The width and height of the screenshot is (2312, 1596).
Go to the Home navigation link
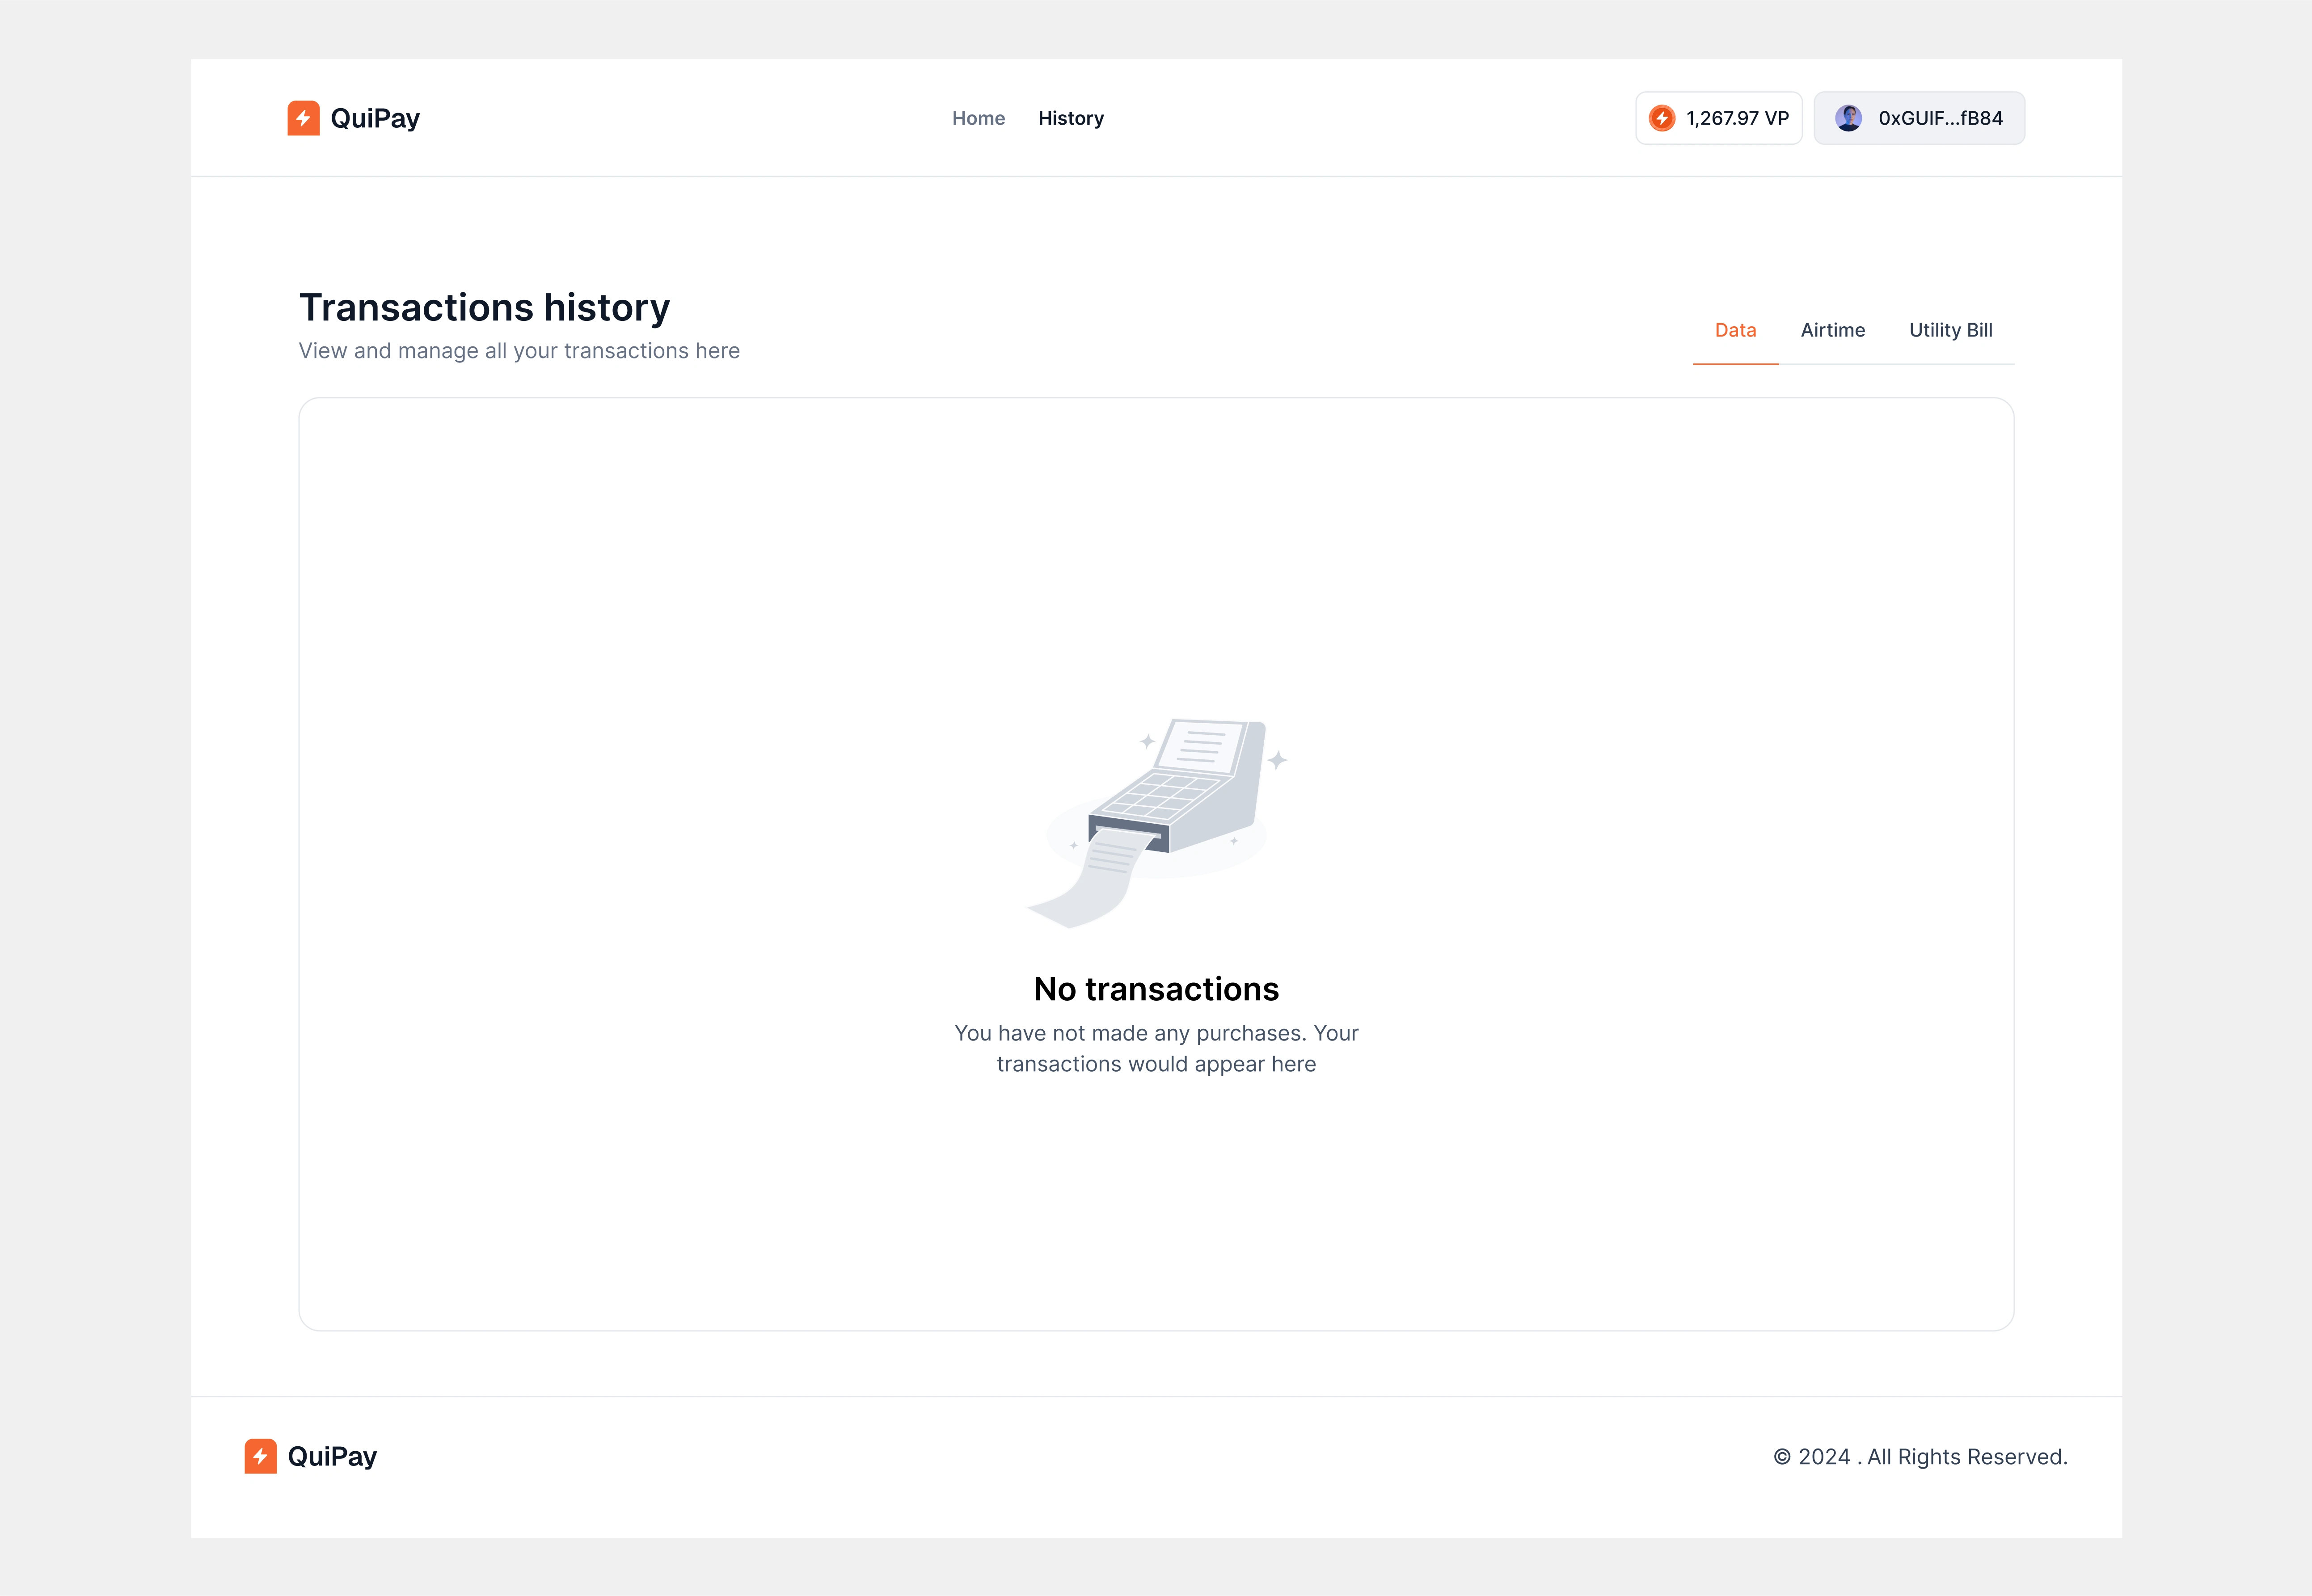click(x=978, y=118)
